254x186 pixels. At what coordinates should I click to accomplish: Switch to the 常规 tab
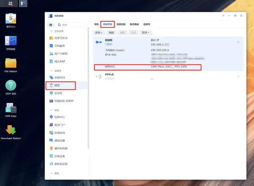pyautogui.click(x=97, y=24)
